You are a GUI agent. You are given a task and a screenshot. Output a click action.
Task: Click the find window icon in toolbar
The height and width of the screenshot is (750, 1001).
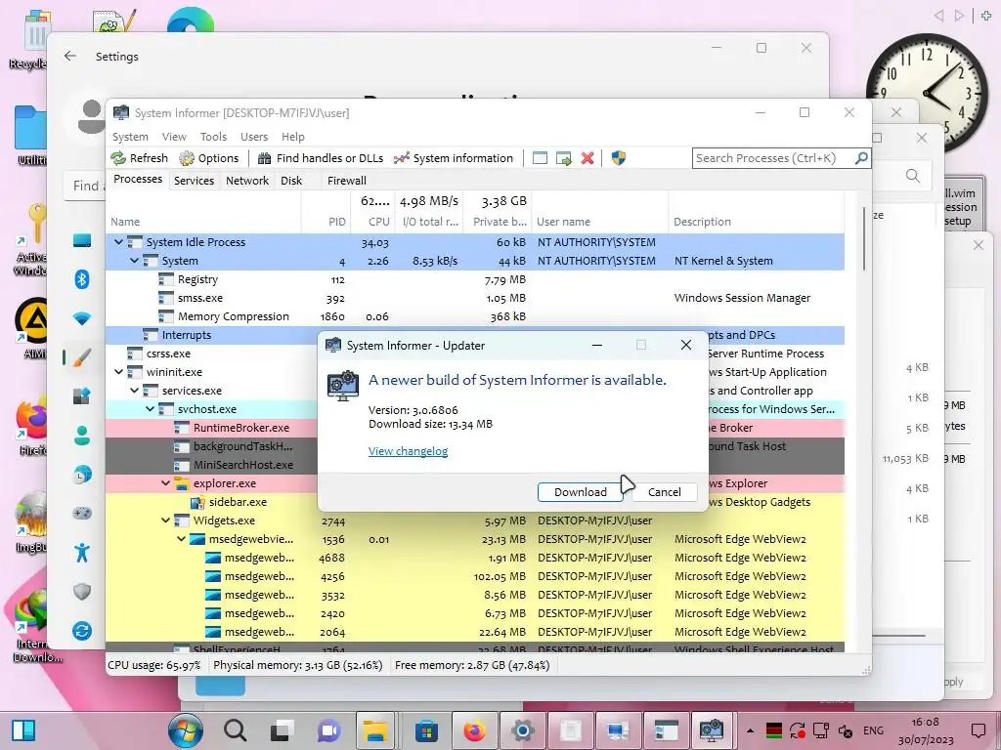[540, 158]
